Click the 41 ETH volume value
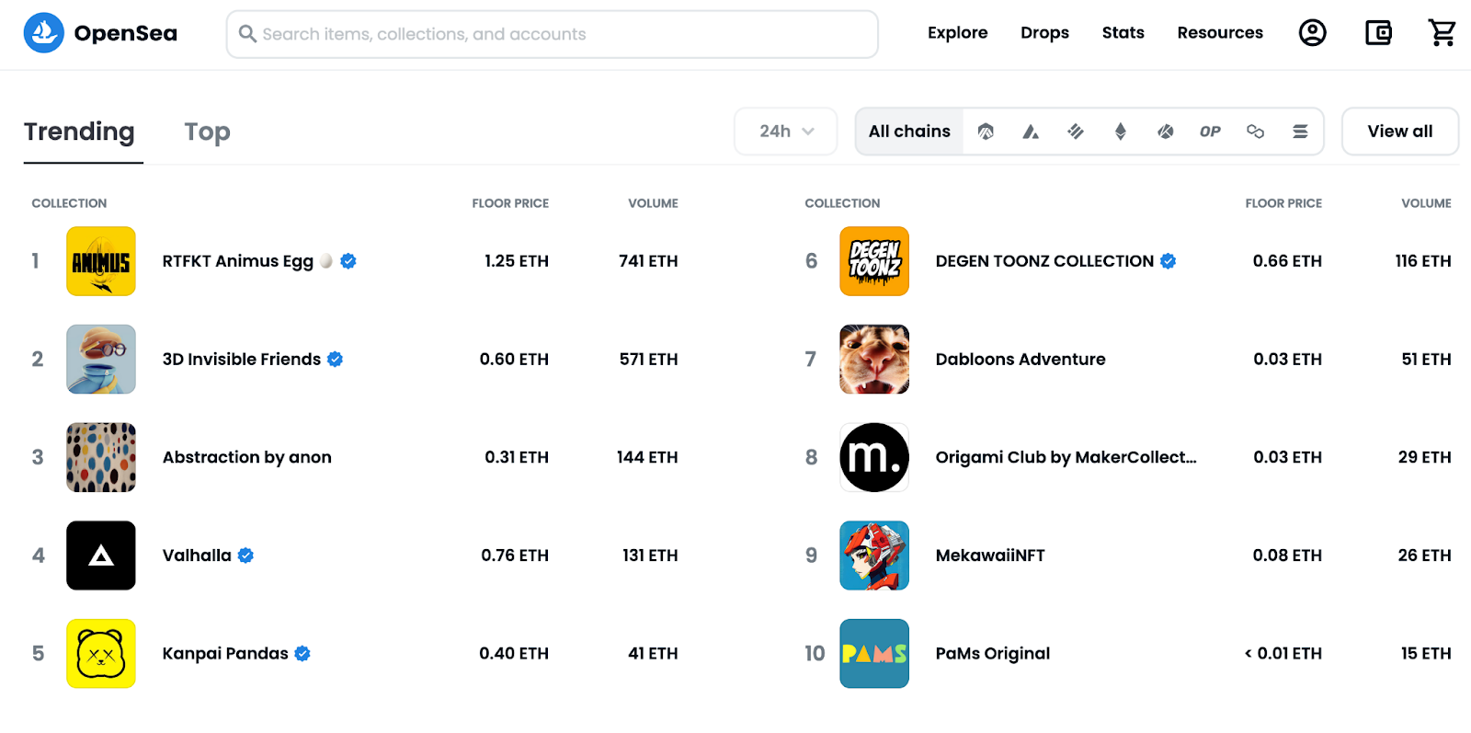 tap(653, 654)
